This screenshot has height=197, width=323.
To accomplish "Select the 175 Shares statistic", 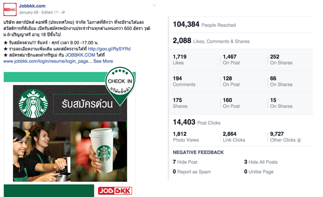I will coord(180,103).
